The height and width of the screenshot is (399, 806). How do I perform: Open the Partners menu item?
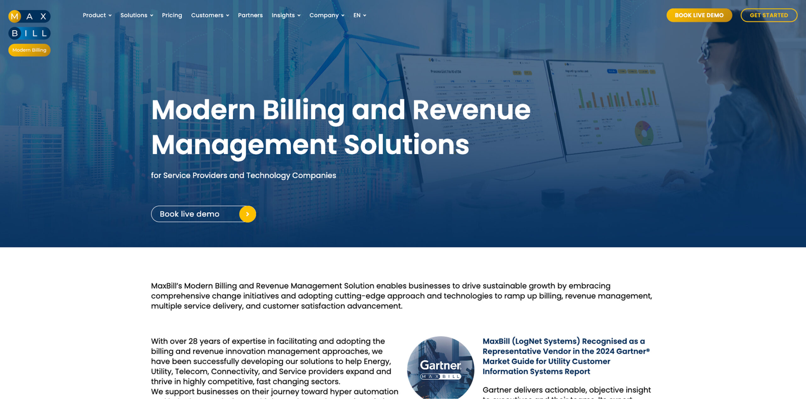pyautogui.click(x=250, y=15)
